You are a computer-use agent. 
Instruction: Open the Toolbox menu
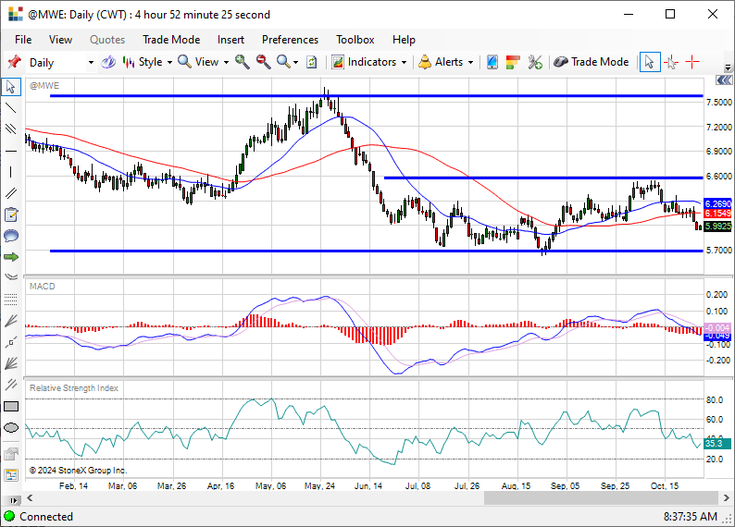(x=355, y=40)
